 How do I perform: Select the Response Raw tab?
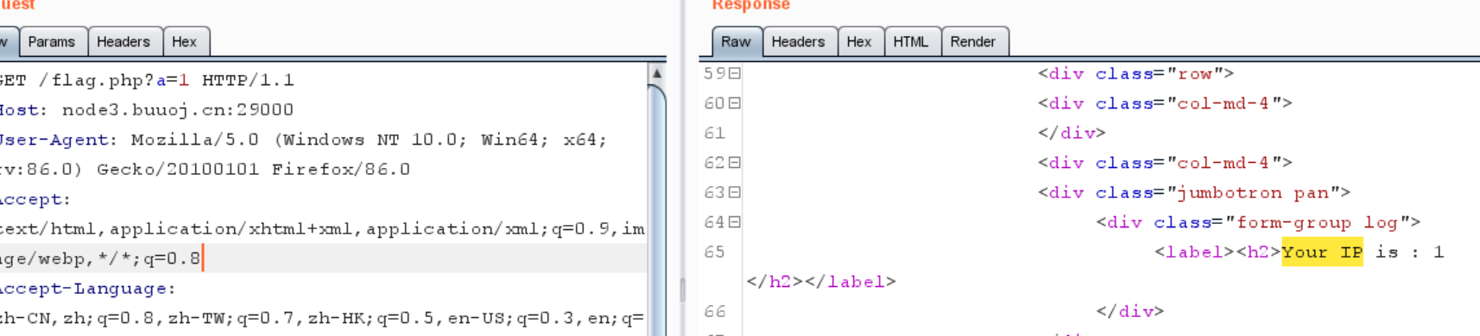pos(736,41)
